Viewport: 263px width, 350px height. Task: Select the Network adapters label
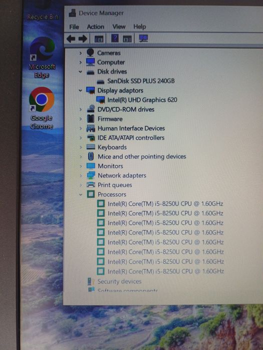pyautogui.click(x=122, y=175)
